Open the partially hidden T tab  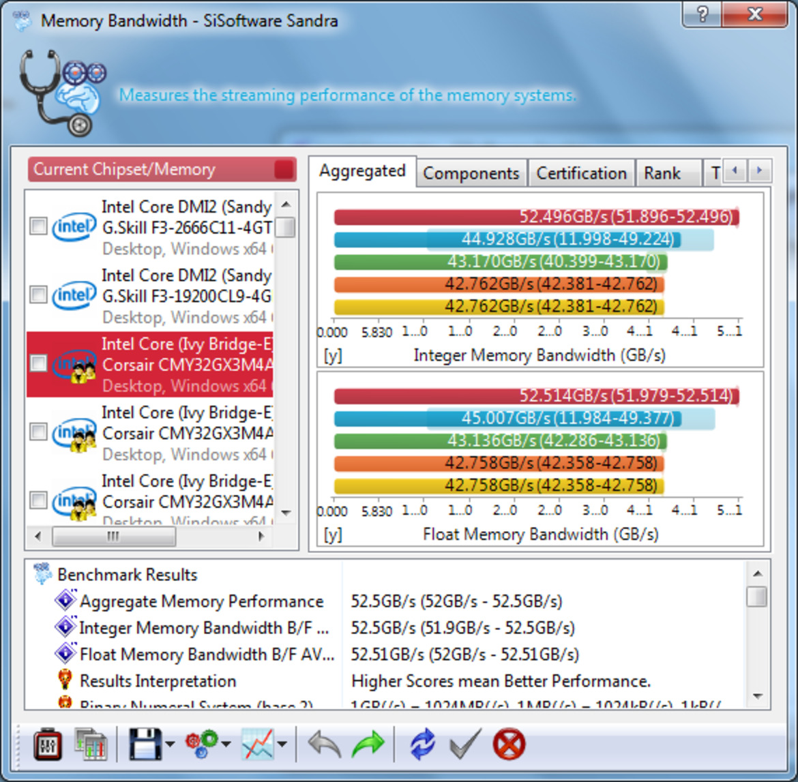pyautogui.click(x=713, y=173)
